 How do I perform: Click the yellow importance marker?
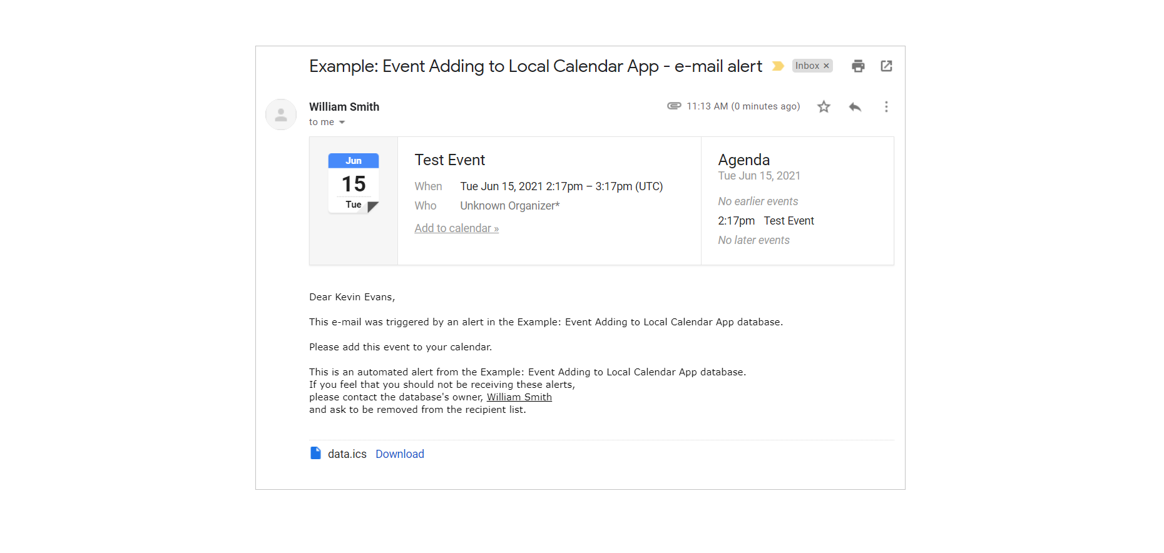click(x=778, y=66)
